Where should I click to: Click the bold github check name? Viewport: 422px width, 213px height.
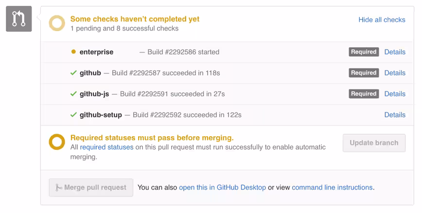(90, 73)
